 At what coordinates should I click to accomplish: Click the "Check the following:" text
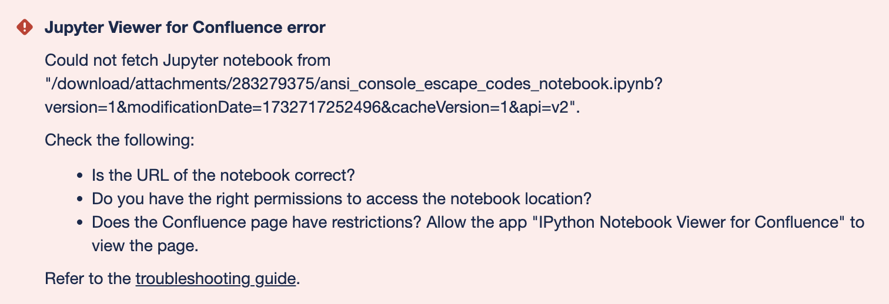[x=119, y=140]
